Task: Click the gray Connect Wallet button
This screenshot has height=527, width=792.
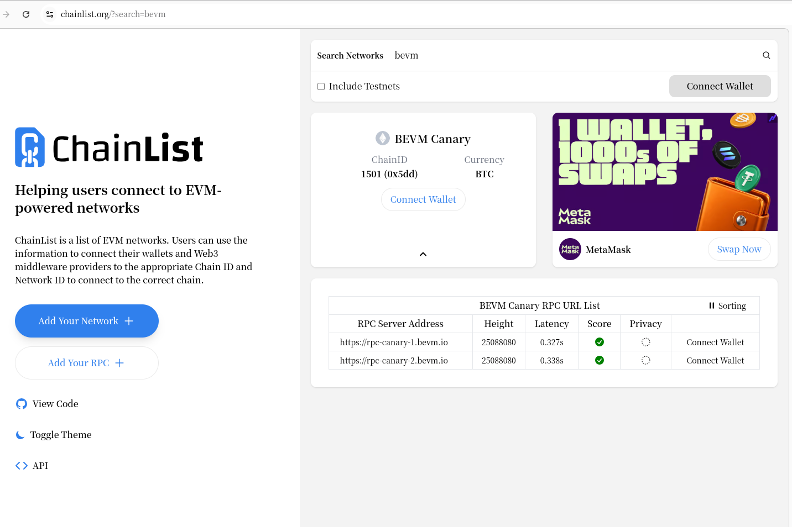Action: tap(720, 86)
